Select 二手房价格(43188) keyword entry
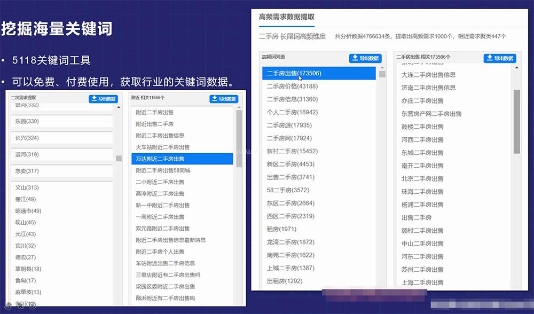Screen dimensions: 534x314 click(x=292, y=86)
